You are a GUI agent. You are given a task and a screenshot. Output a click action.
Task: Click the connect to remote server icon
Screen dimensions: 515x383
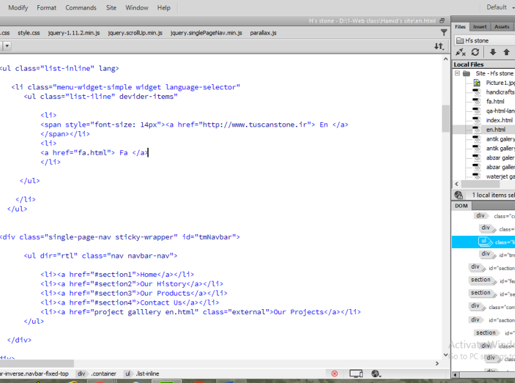(460, 53)
